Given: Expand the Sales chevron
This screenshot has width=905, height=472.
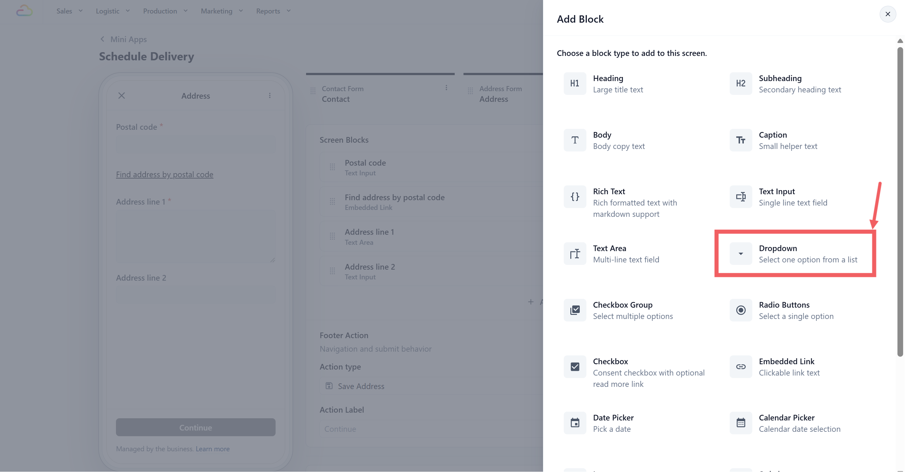Looking at the screenshot, I should 80,11.
